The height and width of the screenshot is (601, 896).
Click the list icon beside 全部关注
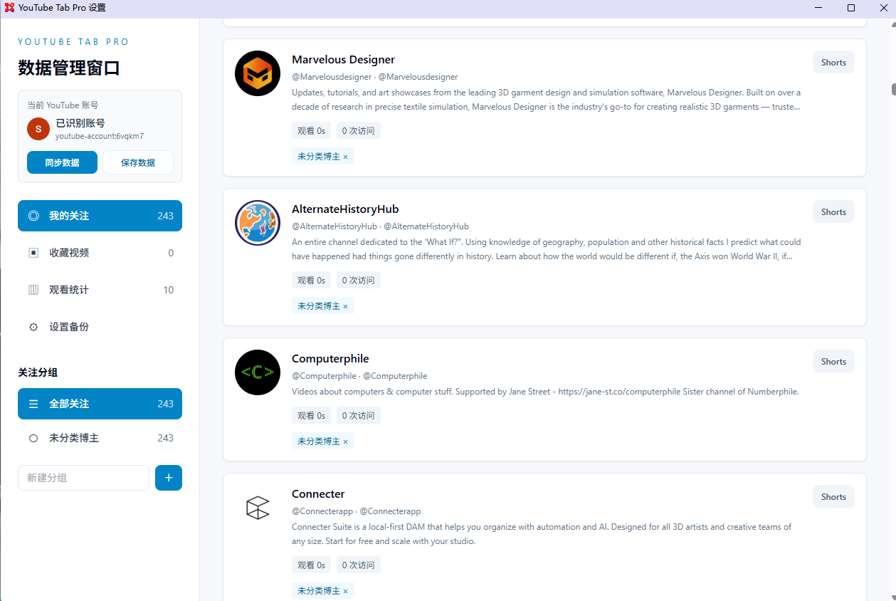pos(33,404)
